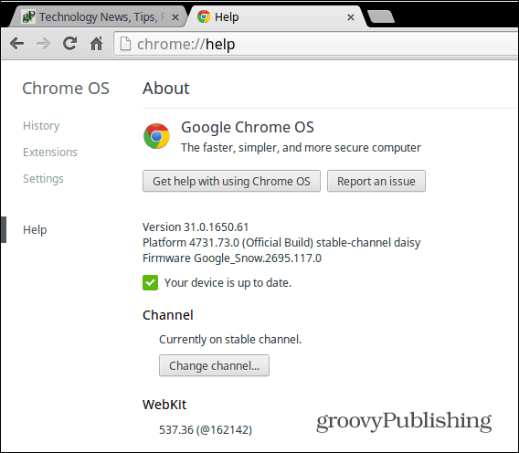Open History in the sidebar

point(41,126)
